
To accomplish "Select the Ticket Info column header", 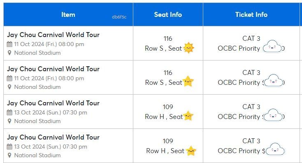I will pyautogui.click(x=251, y=14).
